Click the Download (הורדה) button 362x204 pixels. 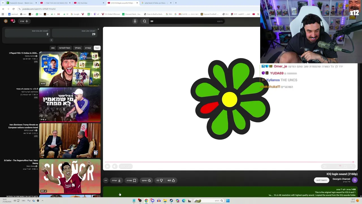coord(116,180)
